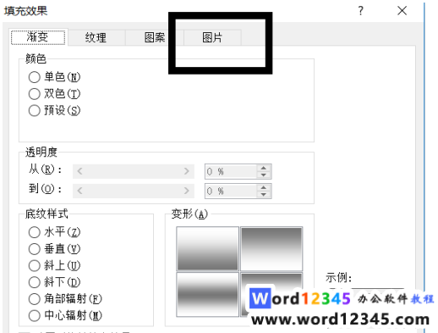Choose the top-left gradient variant
The image size is (438, 333).
click(208, 249)
